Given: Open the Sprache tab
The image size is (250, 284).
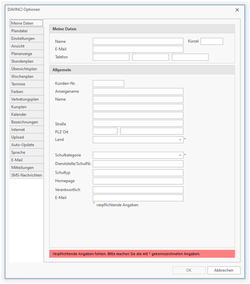Looking at the screenshot, I should (x=26, y=153).
